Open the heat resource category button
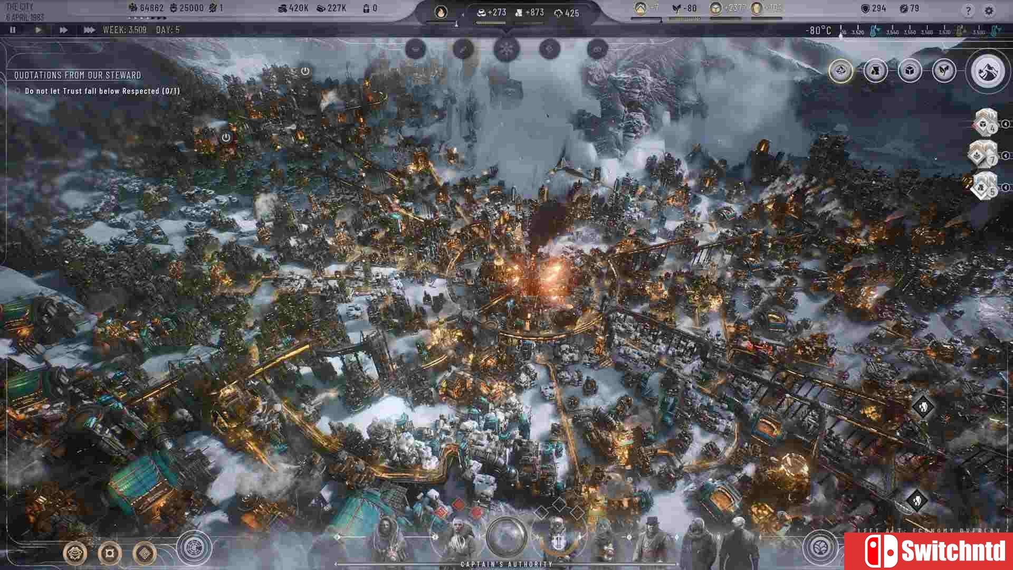This screenshot has height=570, width=1013. click(x=841, y=70)
